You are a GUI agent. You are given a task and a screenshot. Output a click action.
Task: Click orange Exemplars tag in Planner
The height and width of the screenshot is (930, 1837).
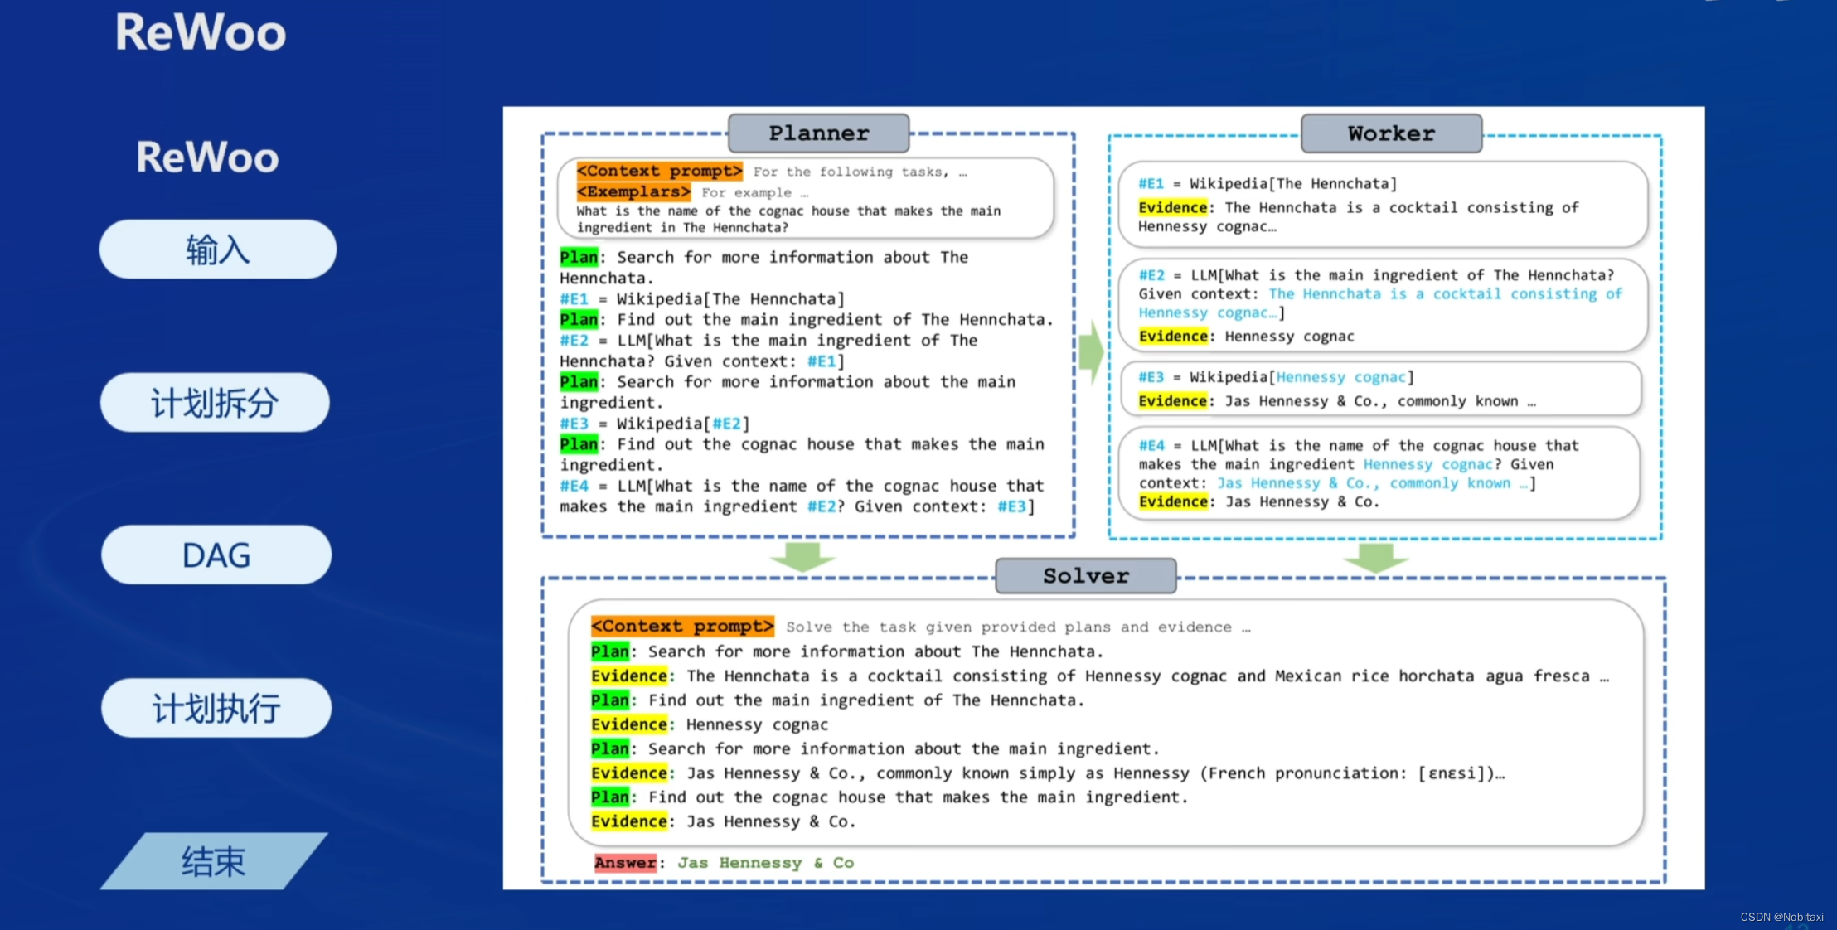click(633, 192)
